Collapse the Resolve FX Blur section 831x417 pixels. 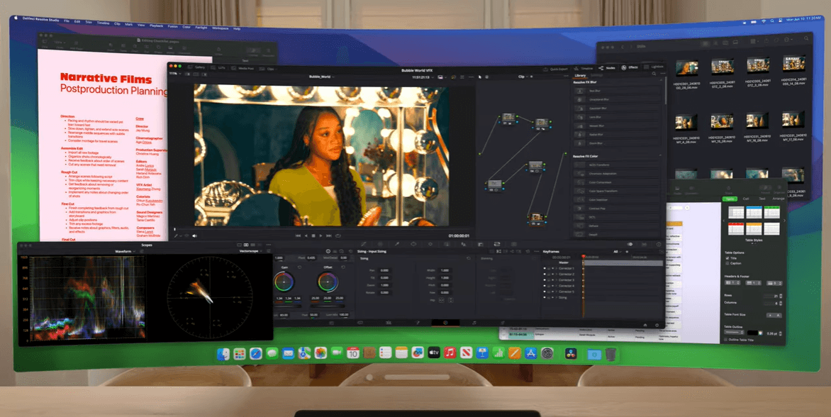(661, 83)
